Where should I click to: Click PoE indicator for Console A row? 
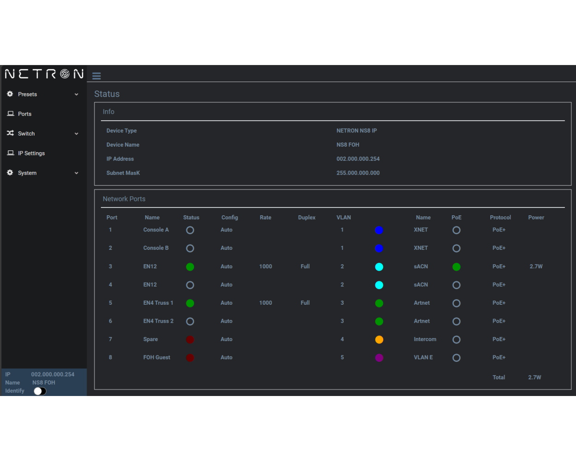pos(456,230)
